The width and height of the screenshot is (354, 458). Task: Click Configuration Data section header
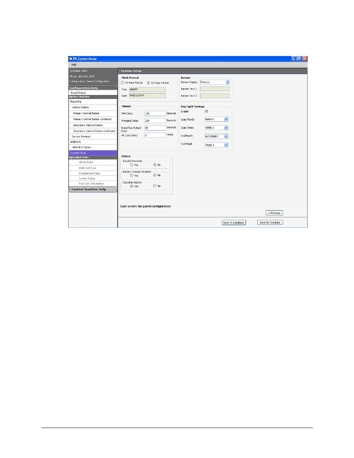[x=93, y=88]
